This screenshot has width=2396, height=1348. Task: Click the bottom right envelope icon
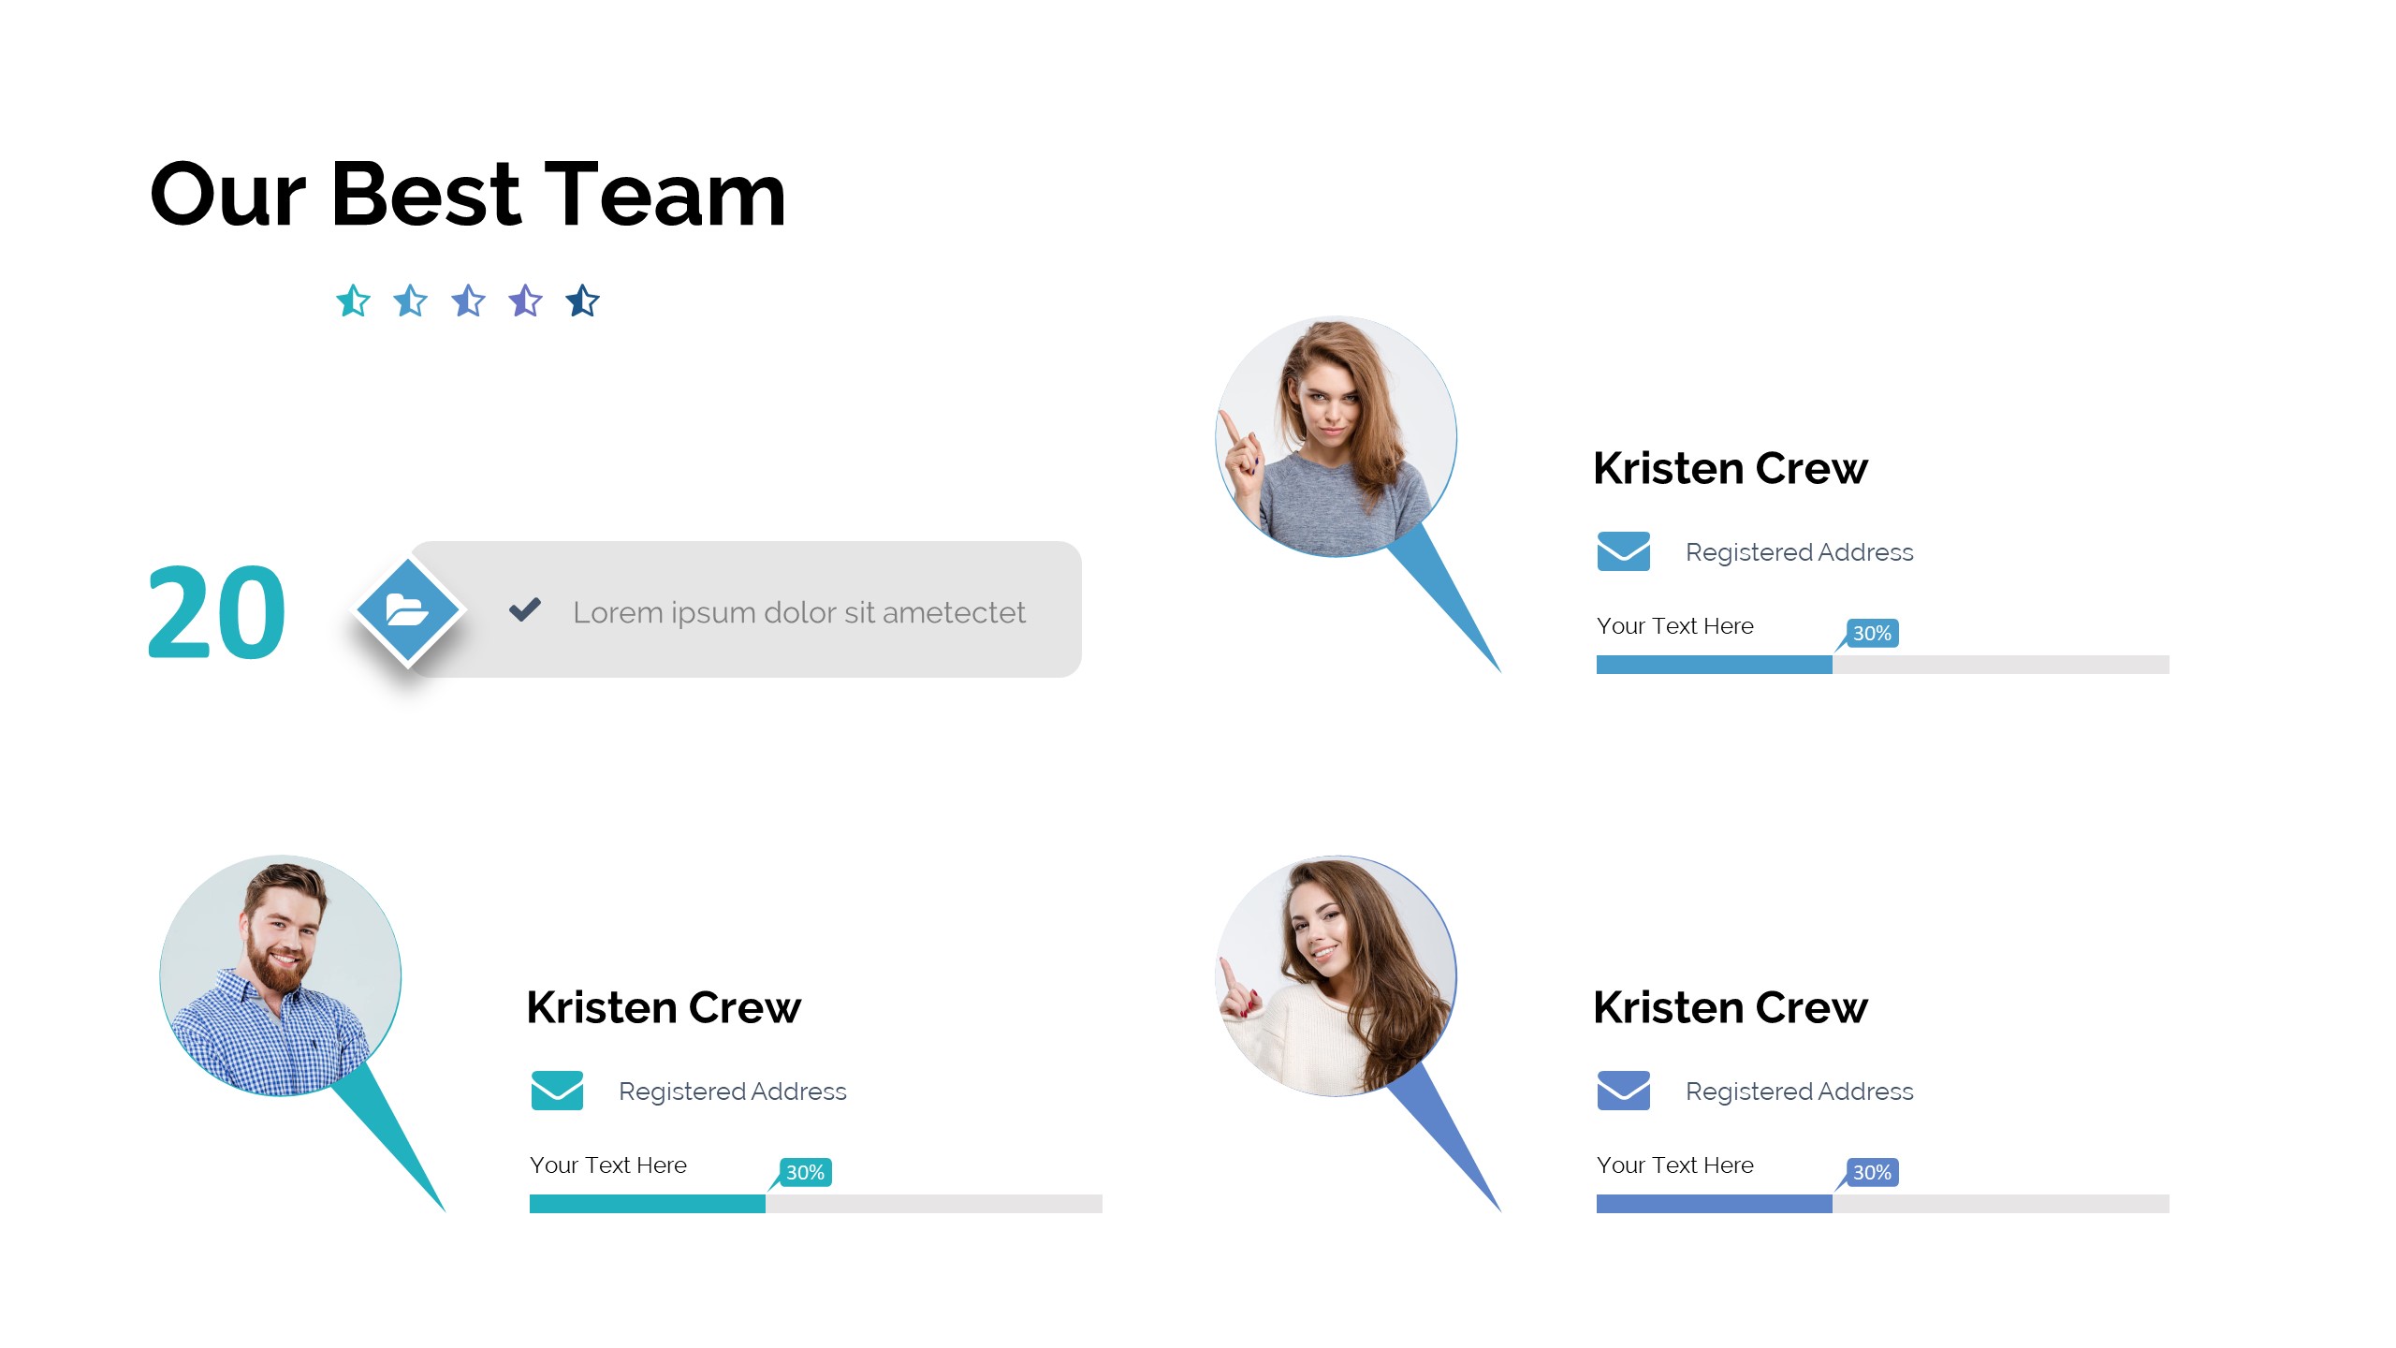pyautogui.click(x=1623, y=1091)
